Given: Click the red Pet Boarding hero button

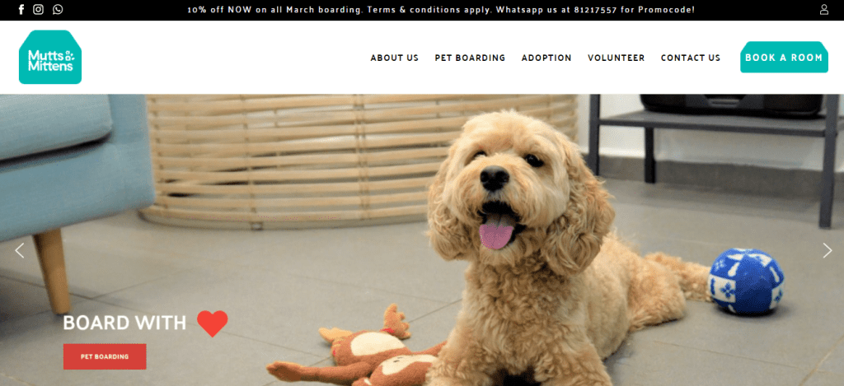Looking at the screenshot, I should pyautogui.click(x=105, y=356).
